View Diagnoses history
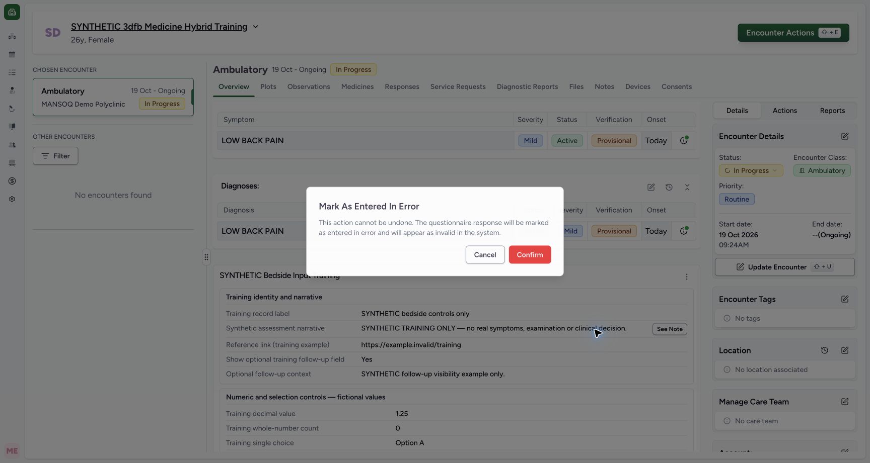 669,187
